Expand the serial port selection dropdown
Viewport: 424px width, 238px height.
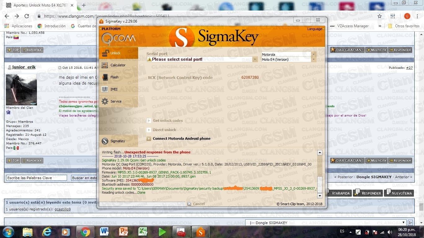click(255, 59)
